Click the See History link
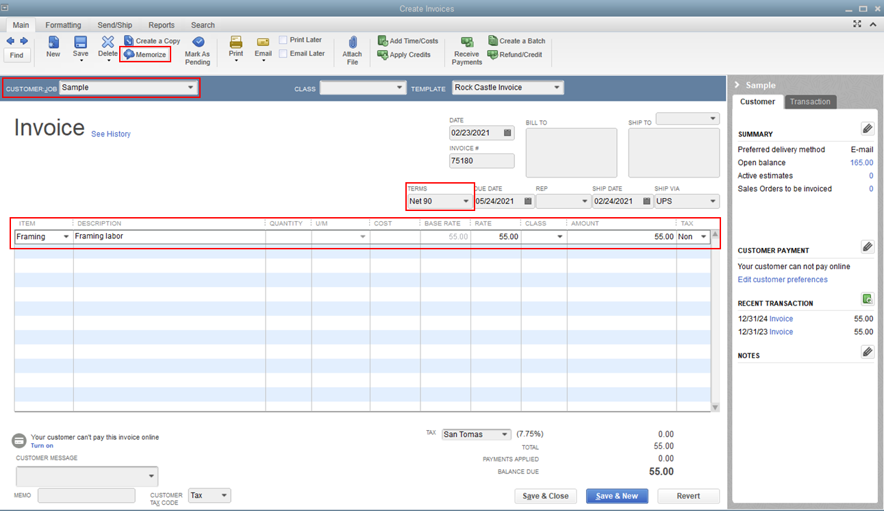Viewport: 884px width, 511px height. point(110,134)
